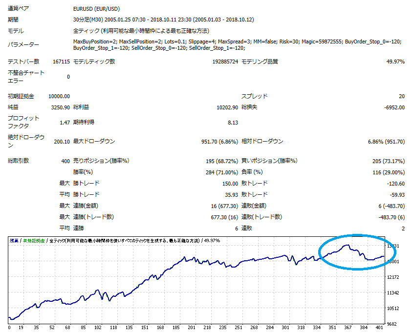Viewport: 413px width, 334px height.
Task: Select consecutive wins count 677.30 (16)
Action: click(x=224, y=218)
